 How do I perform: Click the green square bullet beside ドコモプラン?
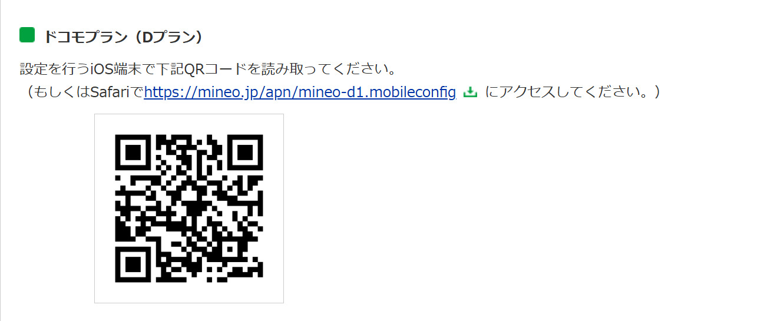tap(27, 35)
